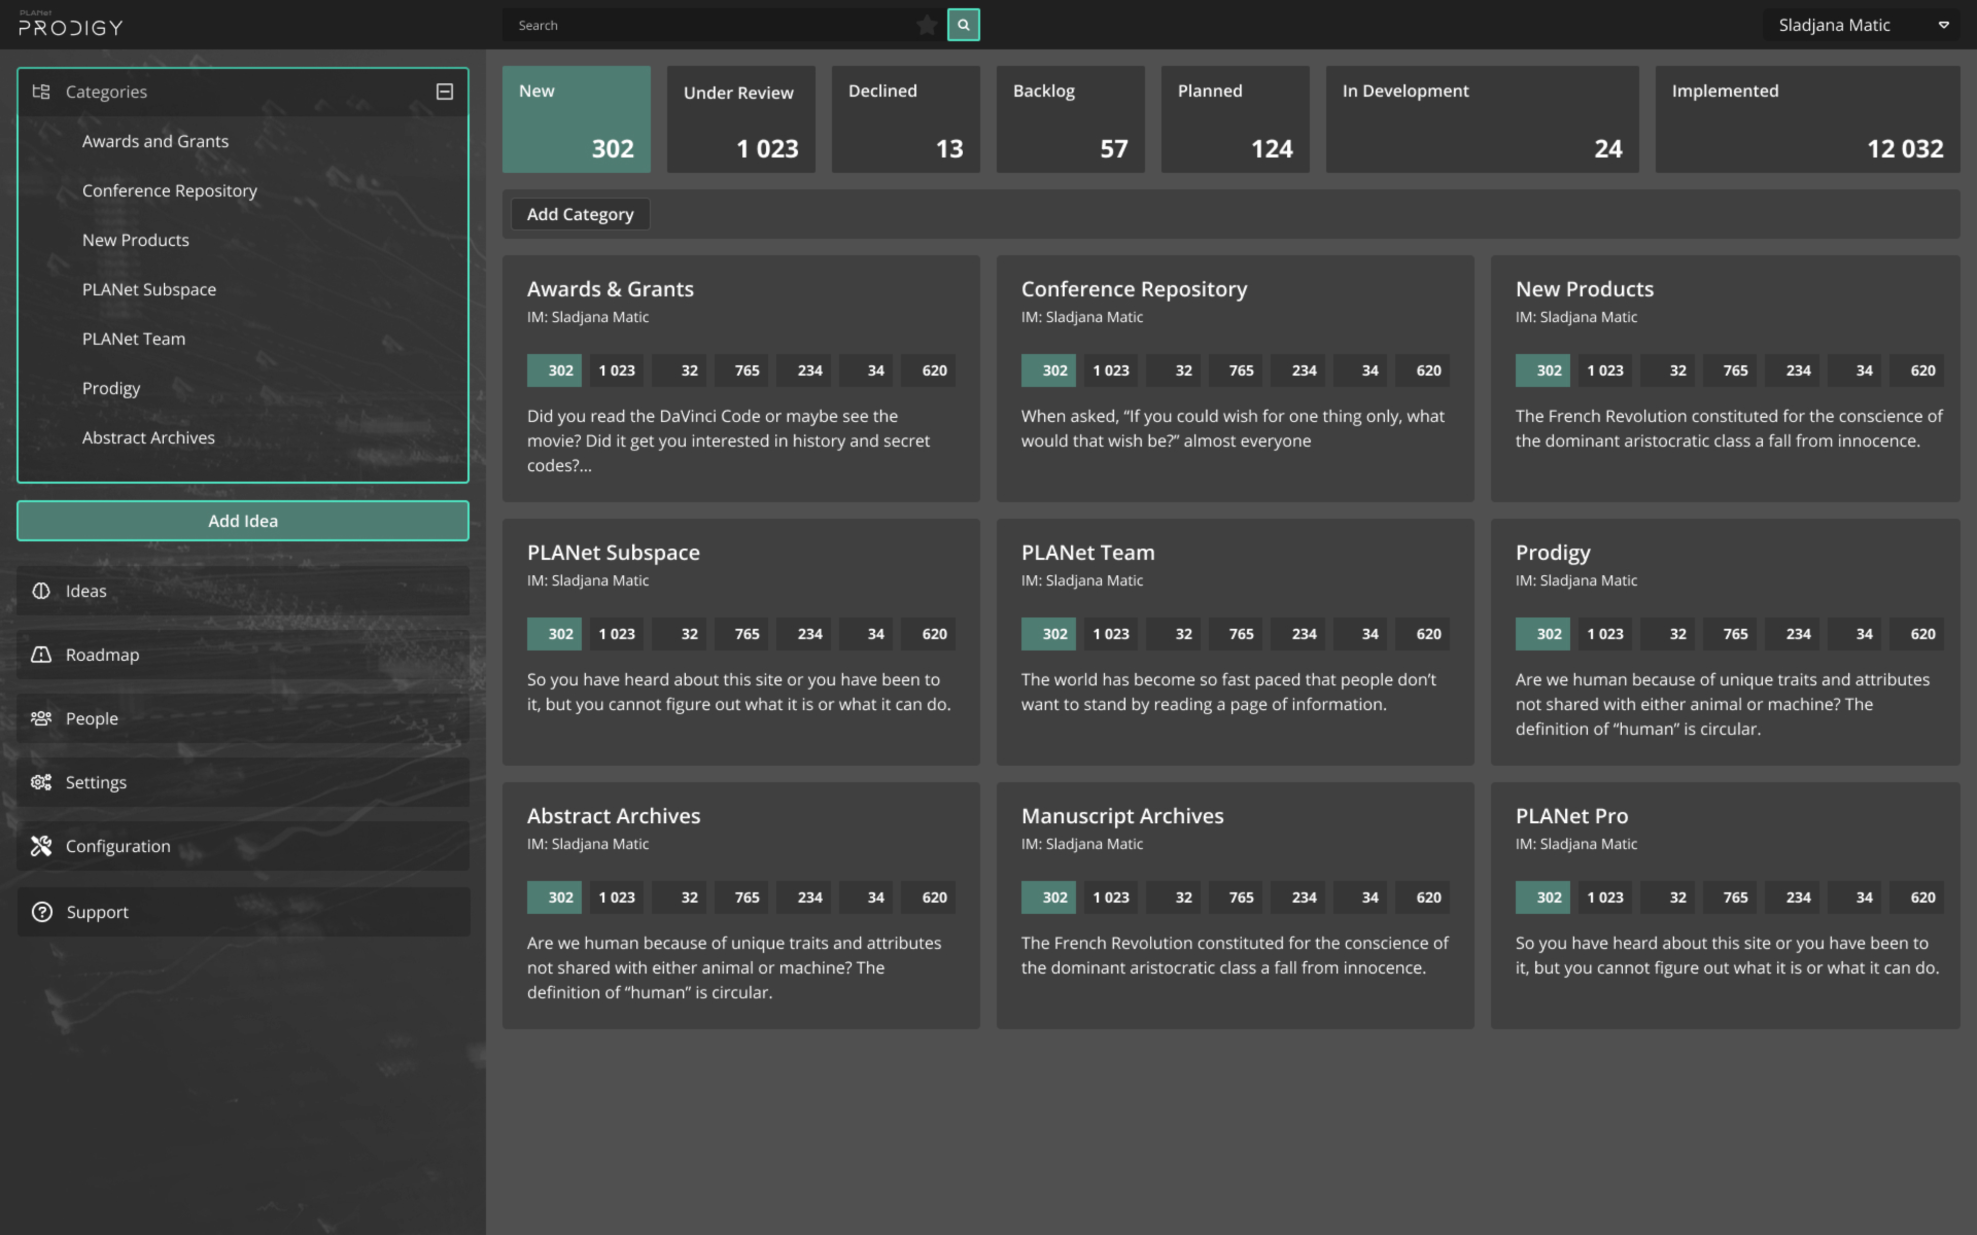This screenshot has height=1235, width=1977.
Task: Open the Awards & Grants card title
Action: [x=610, y=288]
